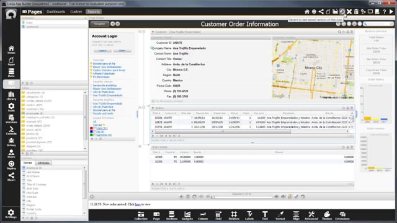
Task: Select the Names tab in Columns panel
Action: coord(27,163)
